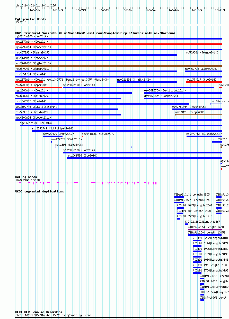This screenshot has width=229, height=319.
Task: Click the purple %ID:97.2854 duplication bar
Action: pyautogui.click(x=205, y=230)
